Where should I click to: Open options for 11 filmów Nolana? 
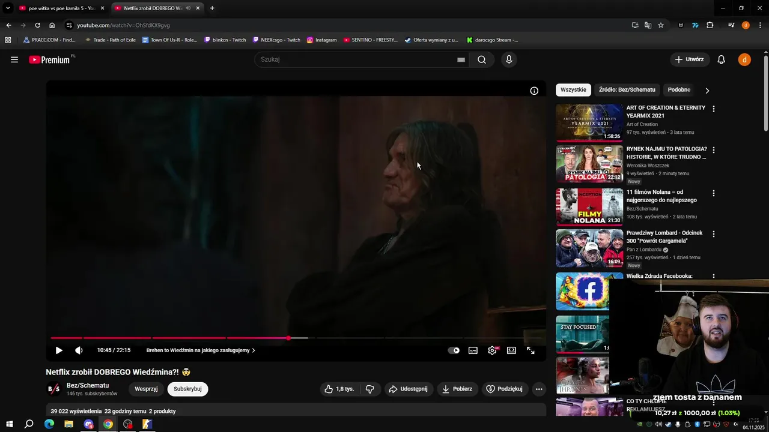coord(714,193)
